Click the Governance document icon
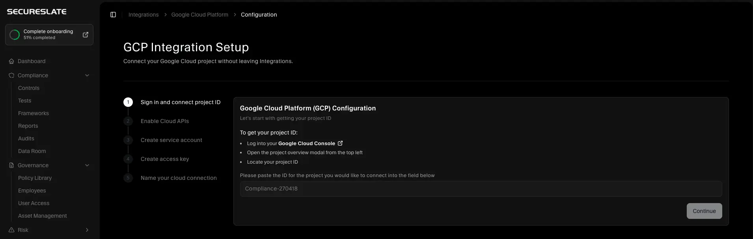Image resolution: width=753 pixels, height=239 pixels. click(x=11, y=165)
